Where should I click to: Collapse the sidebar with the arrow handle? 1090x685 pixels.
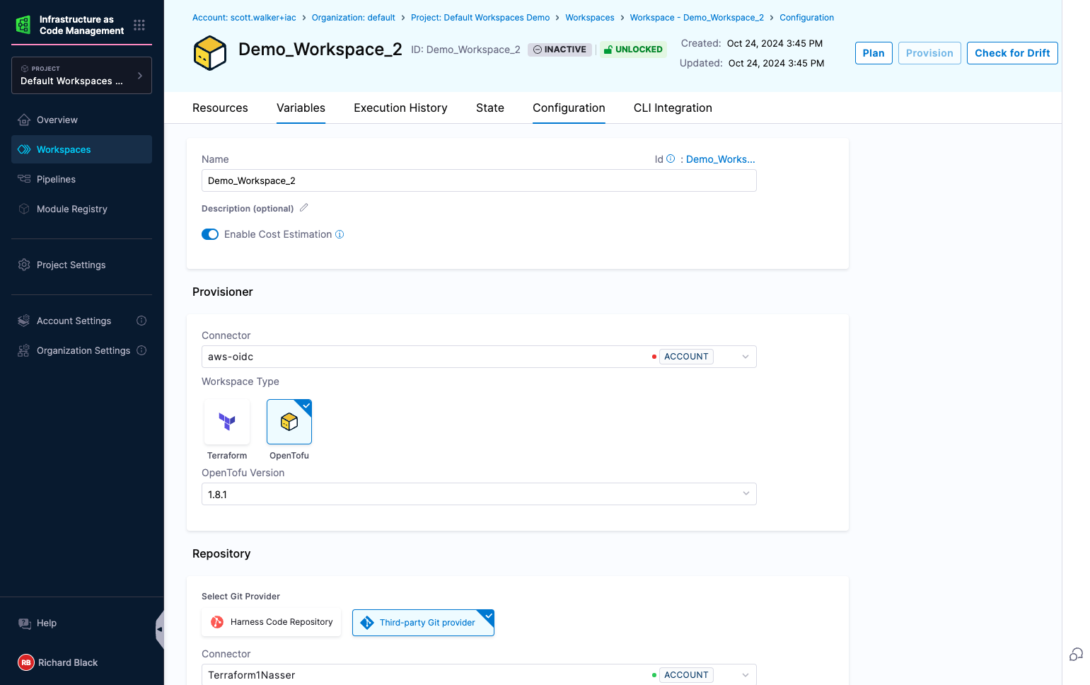tap(160, 629)
